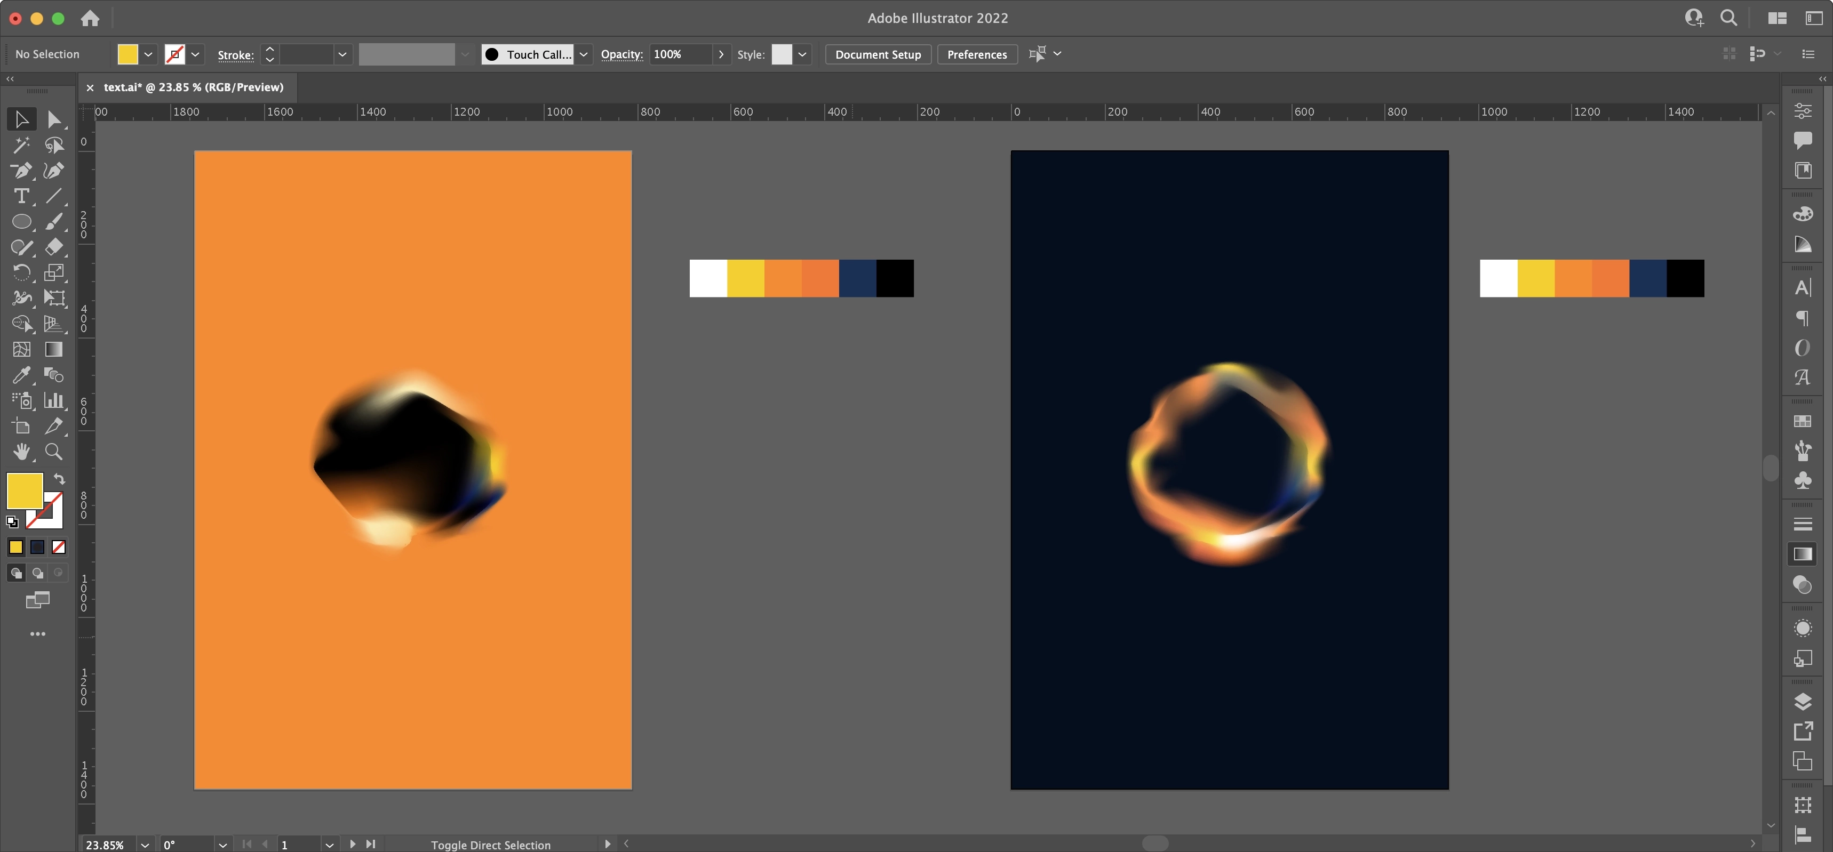The width and height of the screenshot is (1833, 852).
Task: Open the Preferences button
Action: (977, 54)
